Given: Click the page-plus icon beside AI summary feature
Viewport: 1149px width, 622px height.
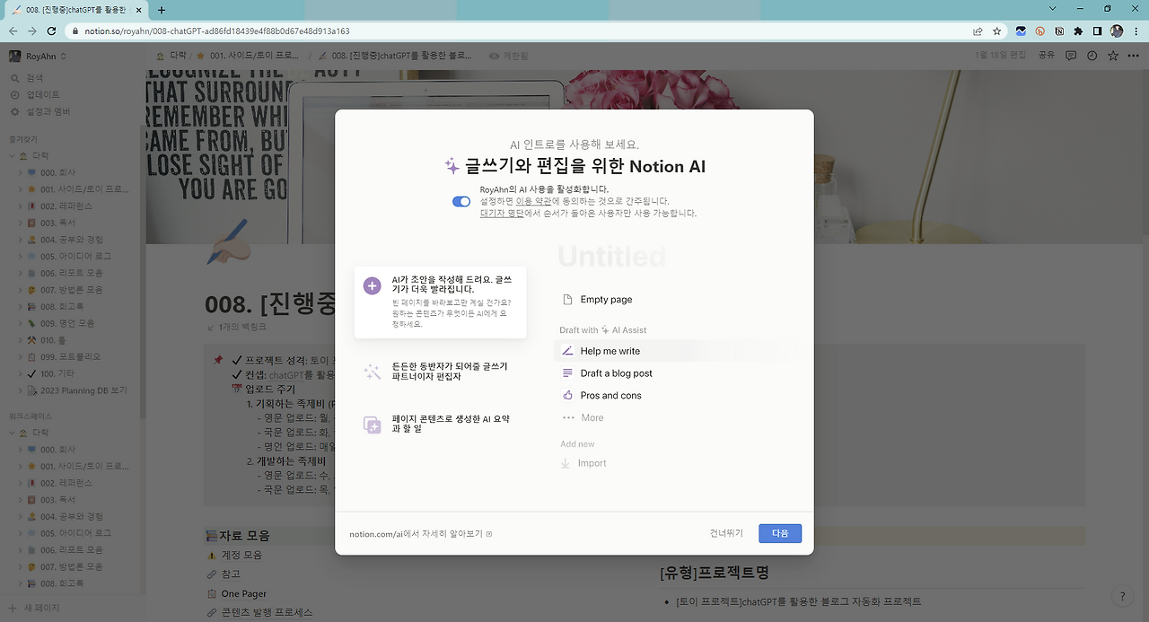Looking at the screenshot, I should coord(372,425).
